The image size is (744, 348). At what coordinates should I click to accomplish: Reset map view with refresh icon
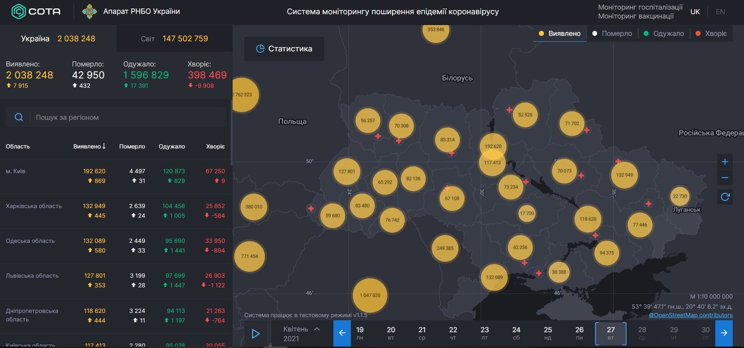coord(725,197)
